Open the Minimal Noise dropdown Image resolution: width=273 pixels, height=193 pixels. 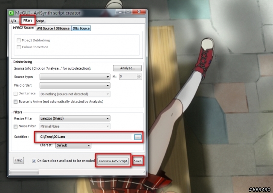pos(75,126)
